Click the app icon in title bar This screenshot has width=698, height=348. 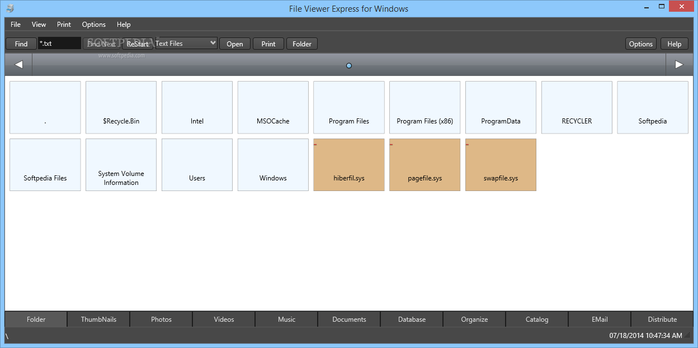click(x=10, y=8)
